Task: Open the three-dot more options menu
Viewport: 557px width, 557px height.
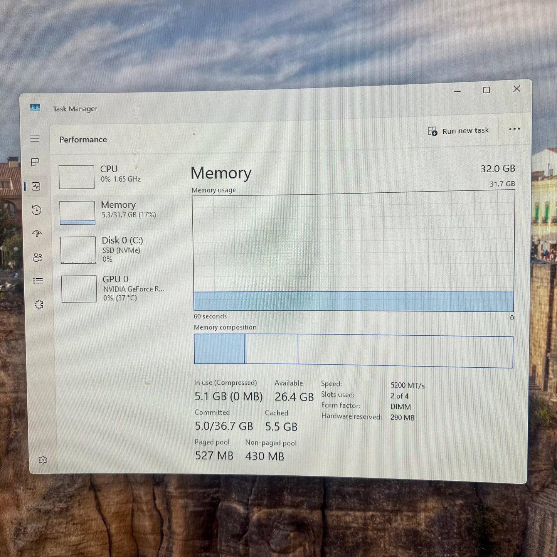Action: pyautogui.click(x=514, y=129)
